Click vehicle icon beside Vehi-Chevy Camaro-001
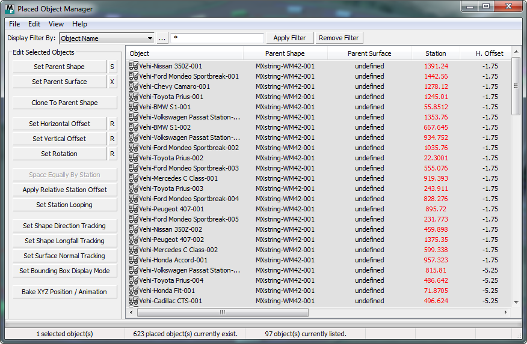Screen dimensions: 527x344 click(x=134, y=86)
